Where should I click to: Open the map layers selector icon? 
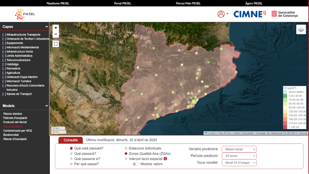tap(301, 29)
